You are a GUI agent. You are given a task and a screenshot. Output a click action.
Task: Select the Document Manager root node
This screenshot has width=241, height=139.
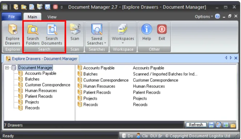pyautogui.click(x=35, y=68)
